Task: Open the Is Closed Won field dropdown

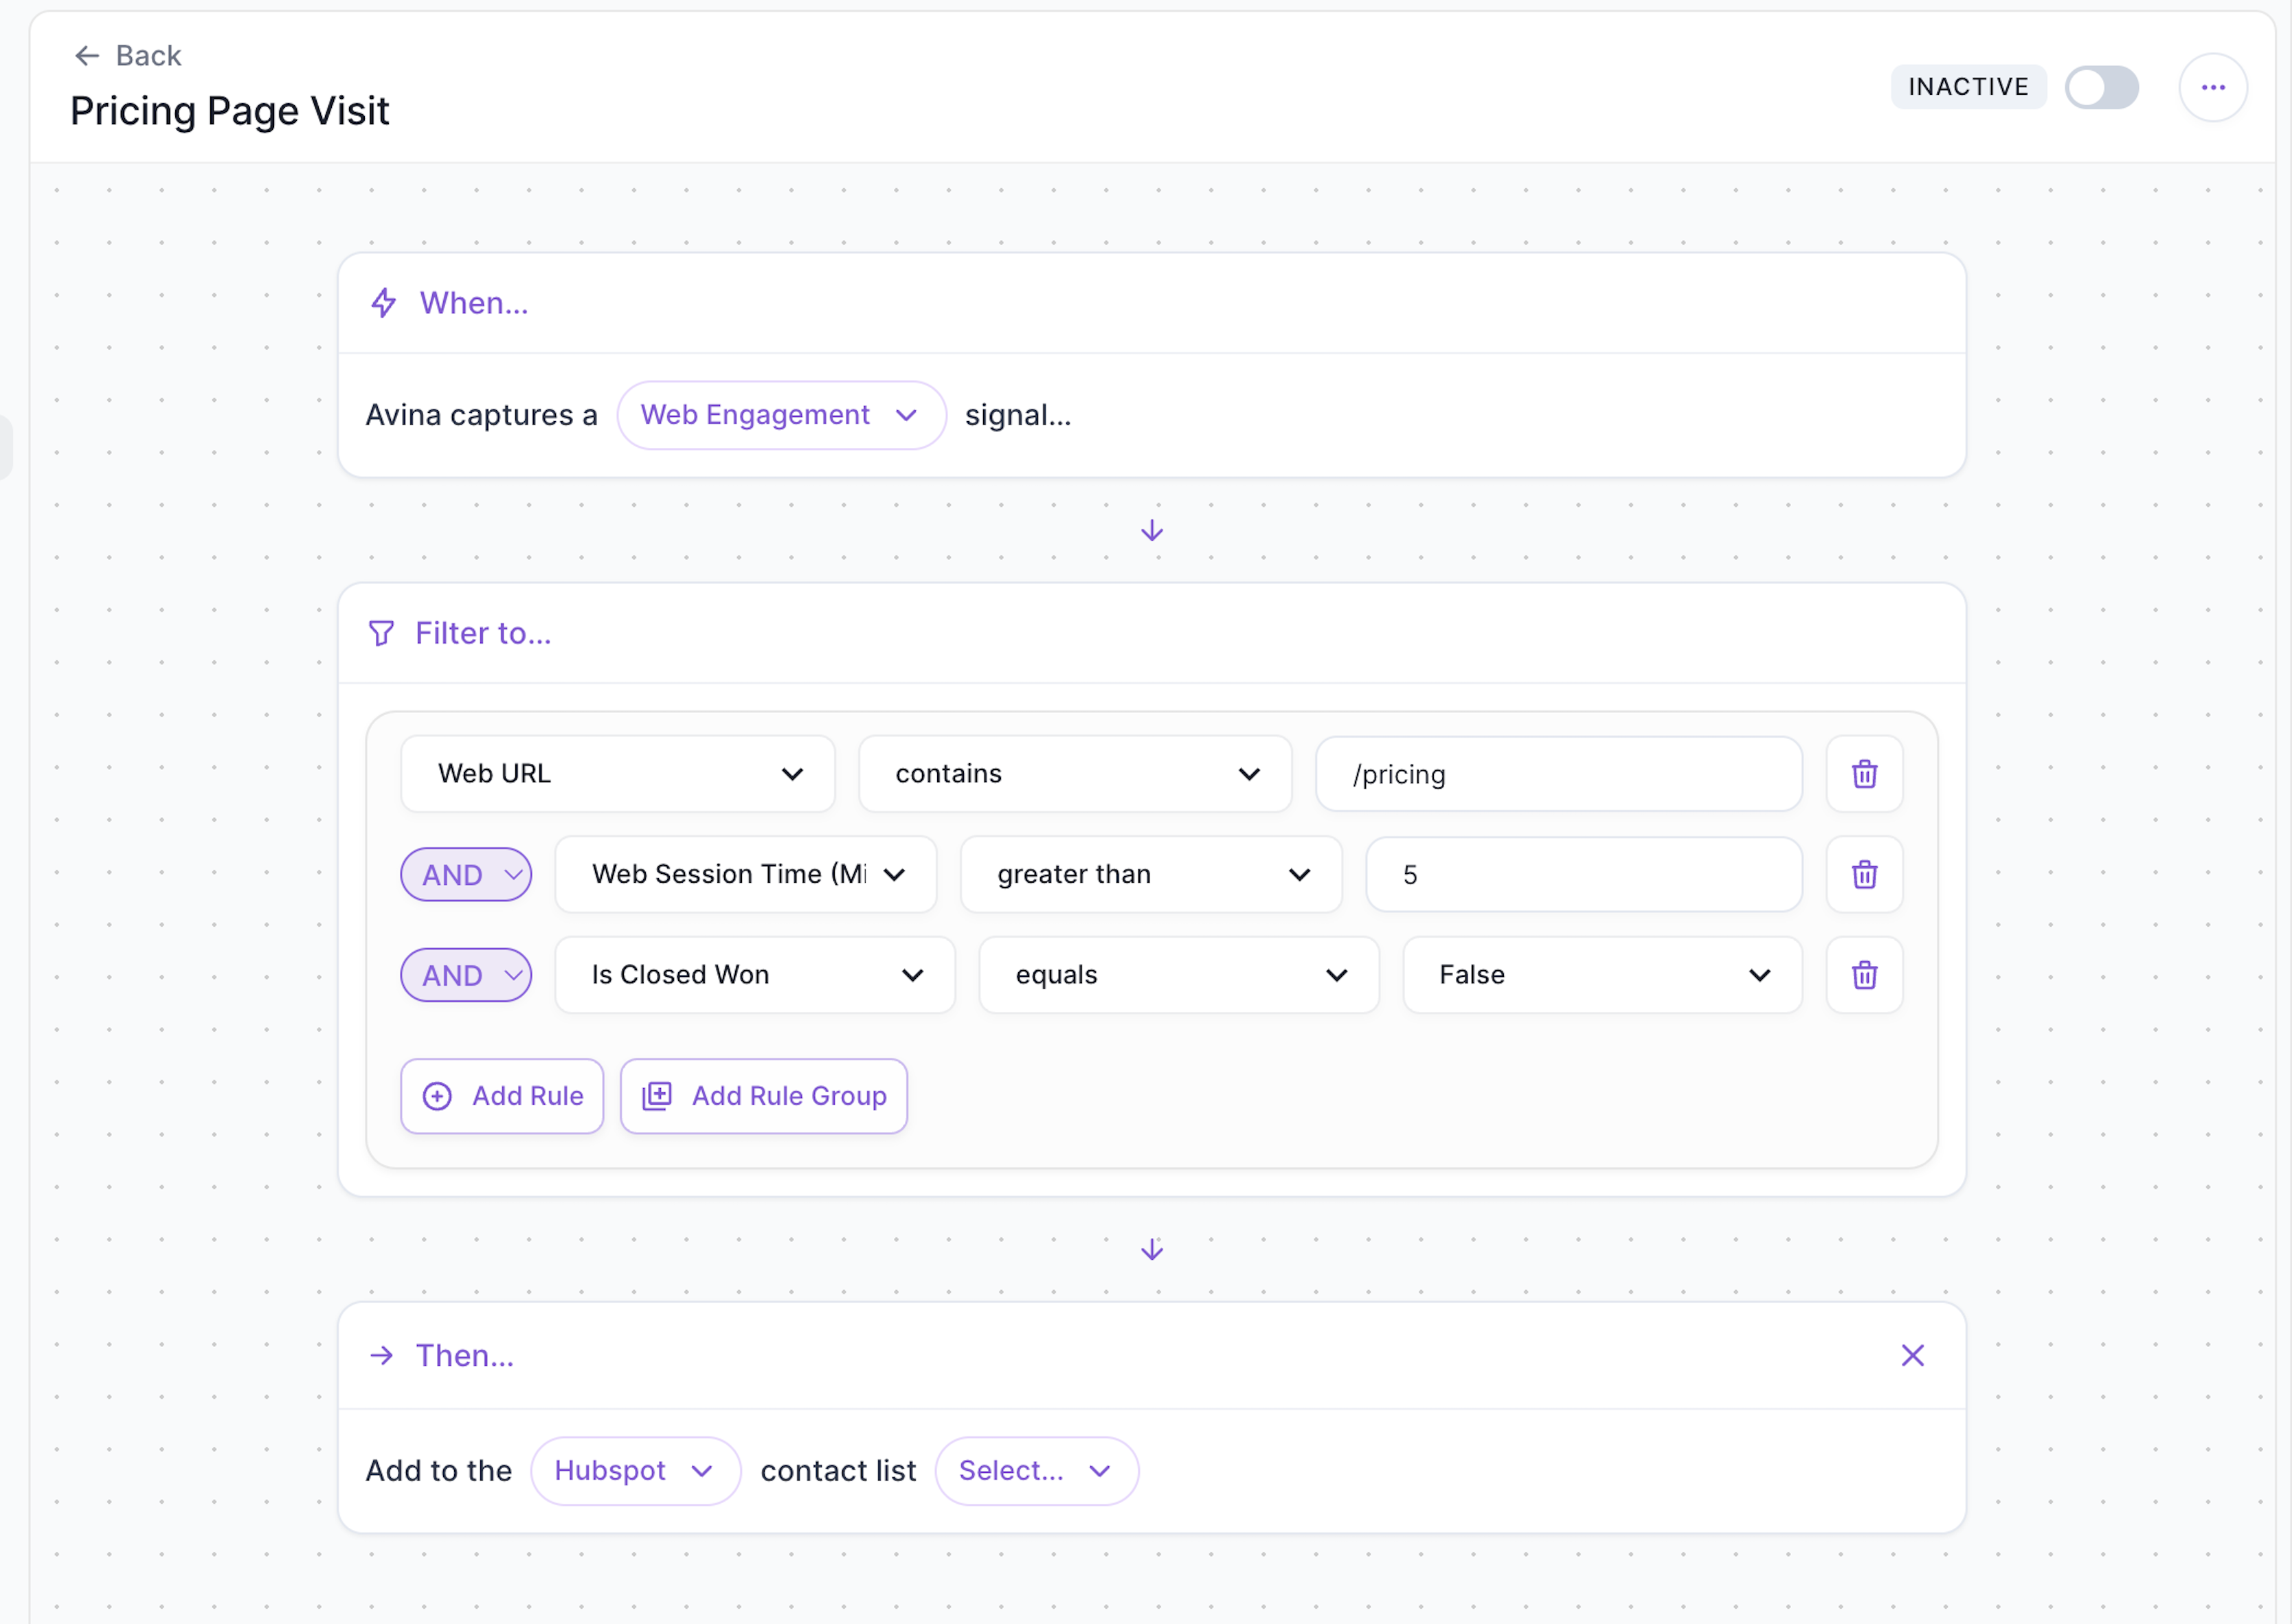Action: (755, 975)
